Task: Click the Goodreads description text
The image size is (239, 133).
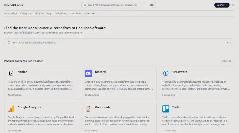Action: pyautogui.click(x=117, y=121)
